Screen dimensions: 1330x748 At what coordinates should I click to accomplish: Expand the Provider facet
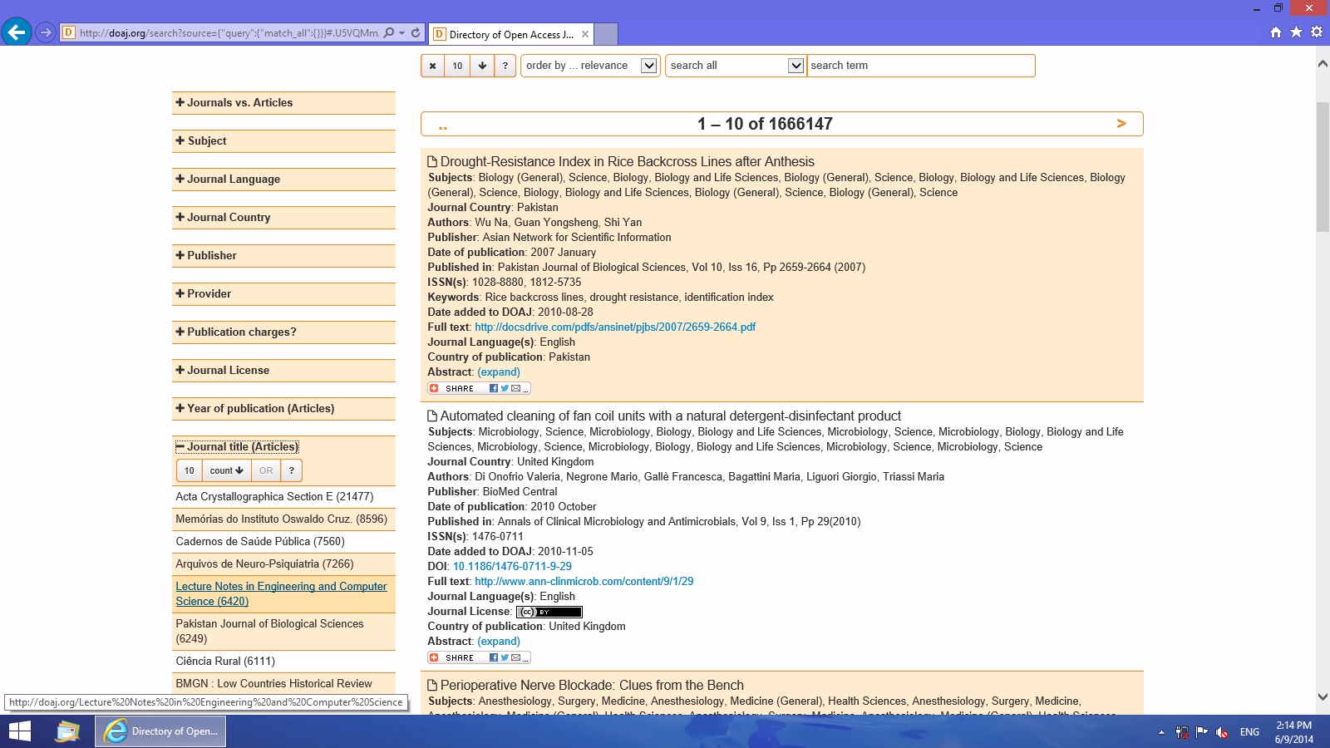(283, 294)
